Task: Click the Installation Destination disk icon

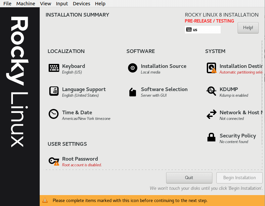Action: [211, 68]
